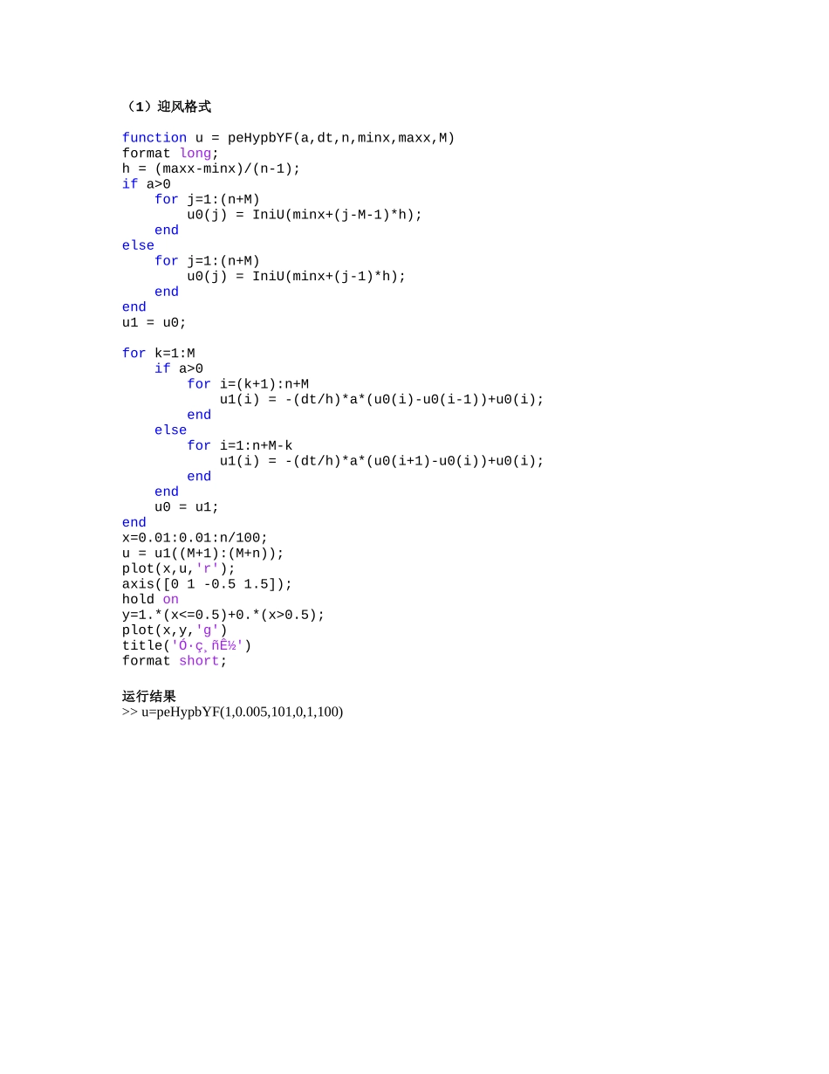Screen dimensions: 829x1074
Task: Click the command '>> u=peHypbYF(1,0.005,101,0,1,100)'
Action: pos(233,712)
